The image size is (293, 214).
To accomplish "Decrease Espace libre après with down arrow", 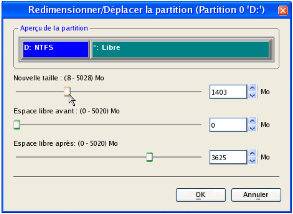I will 252,161.
